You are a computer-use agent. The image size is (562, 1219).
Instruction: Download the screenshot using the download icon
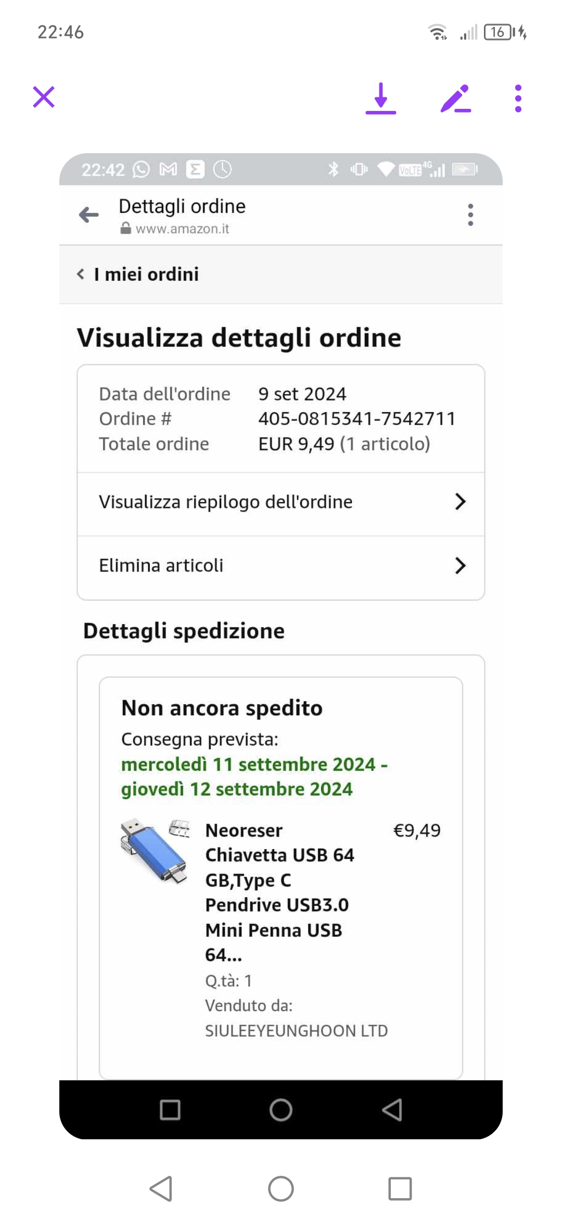coord(381,98)
